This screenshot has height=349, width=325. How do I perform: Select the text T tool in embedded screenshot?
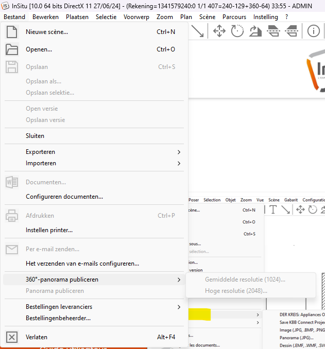(273, 210)
